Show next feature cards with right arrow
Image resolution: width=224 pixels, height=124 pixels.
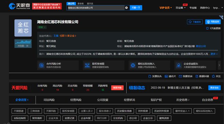(x=219, y=65)
